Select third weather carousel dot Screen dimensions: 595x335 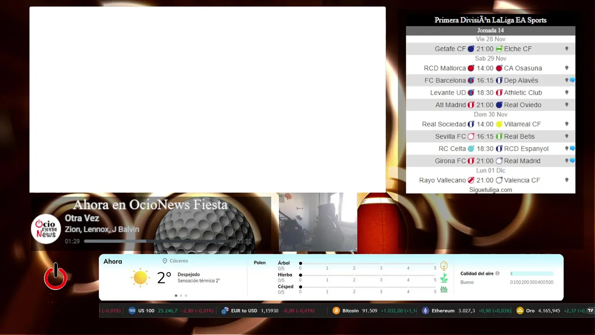[x=186, y=295]
